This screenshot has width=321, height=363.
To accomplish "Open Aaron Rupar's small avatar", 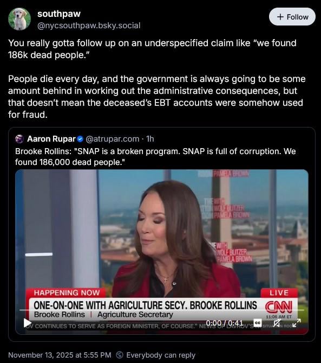I will [x=19, y=139].
